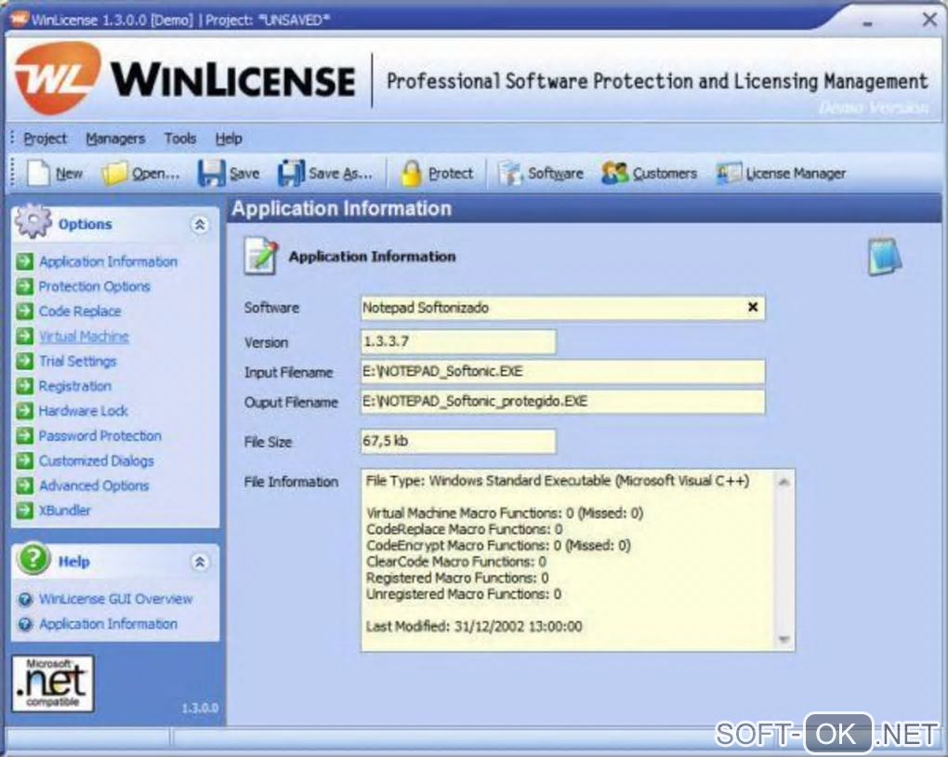This screenshot has height=757, width=948.
Task: Click the Protect padlock icon
Action: 411,173
